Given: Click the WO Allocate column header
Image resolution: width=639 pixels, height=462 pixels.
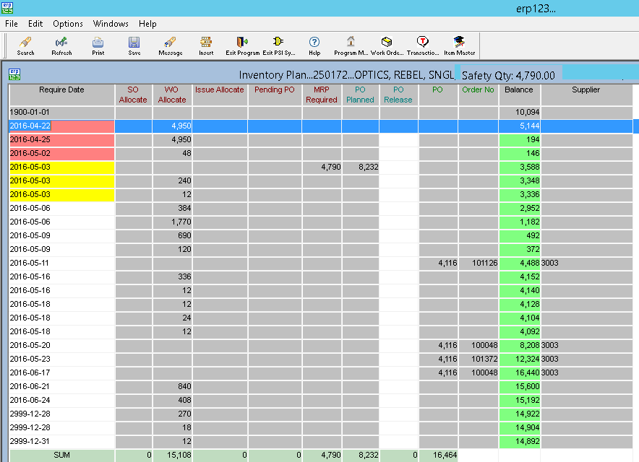Looking at the screenshot, I should [171, 95].
